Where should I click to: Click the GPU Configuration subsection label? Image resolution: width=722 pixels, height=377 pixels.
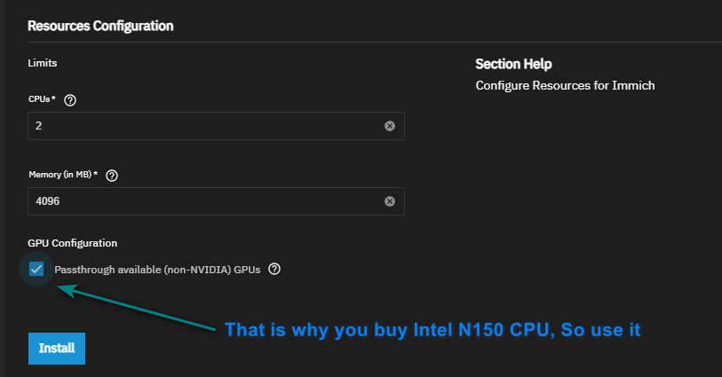tap(73, 243)
